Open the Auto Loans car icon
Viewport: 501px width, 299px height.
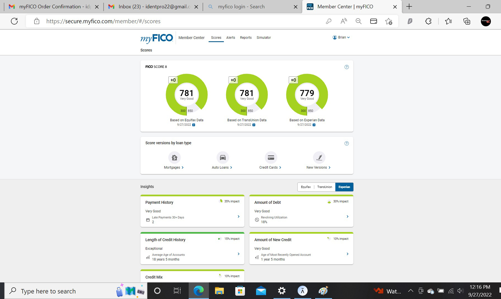223,158
